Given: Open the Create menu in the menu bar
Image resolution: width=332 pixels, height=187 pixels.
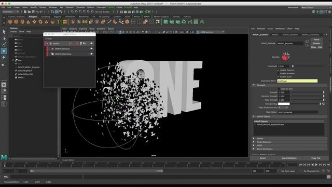Looking at the screenshot, I should tap(17, 7).
